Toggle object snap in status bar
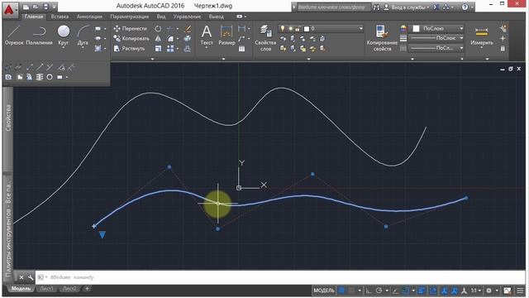Screen dimensions: 529x298 (x=406, y=291)
